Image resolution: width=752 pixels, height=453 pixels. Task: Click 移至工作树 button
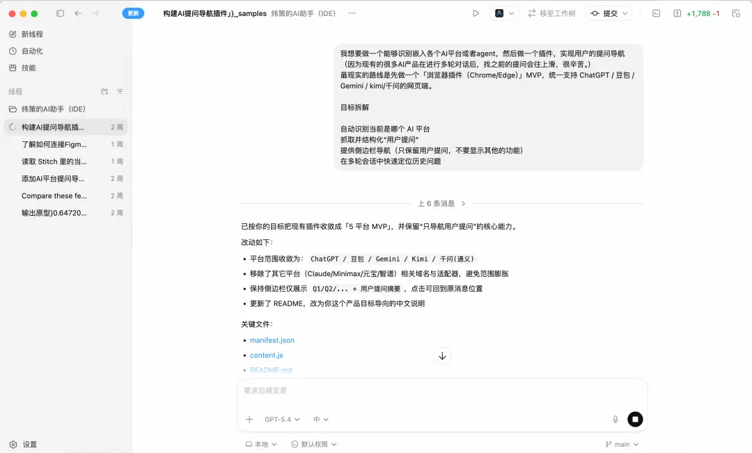click(x=551, y=13)
